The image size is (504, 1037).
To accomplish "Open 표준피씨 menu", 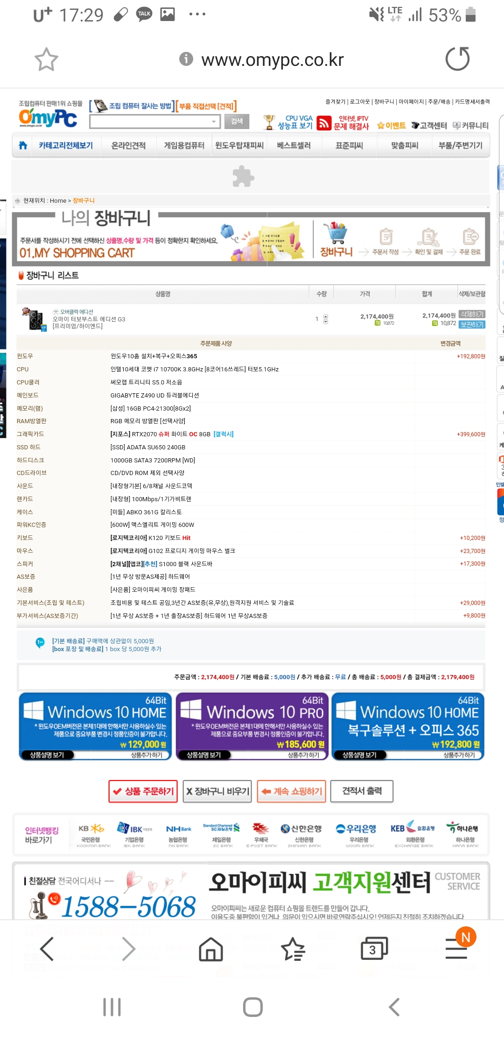I will tap(349, 145).
